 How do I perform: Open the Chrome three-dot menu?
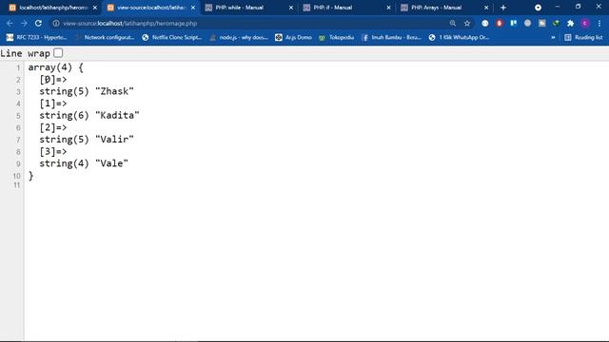[599, 23]
